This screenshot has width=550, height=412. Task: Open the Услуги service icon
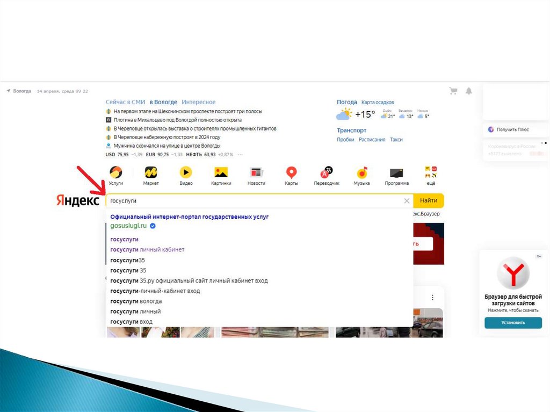(116, 172)
